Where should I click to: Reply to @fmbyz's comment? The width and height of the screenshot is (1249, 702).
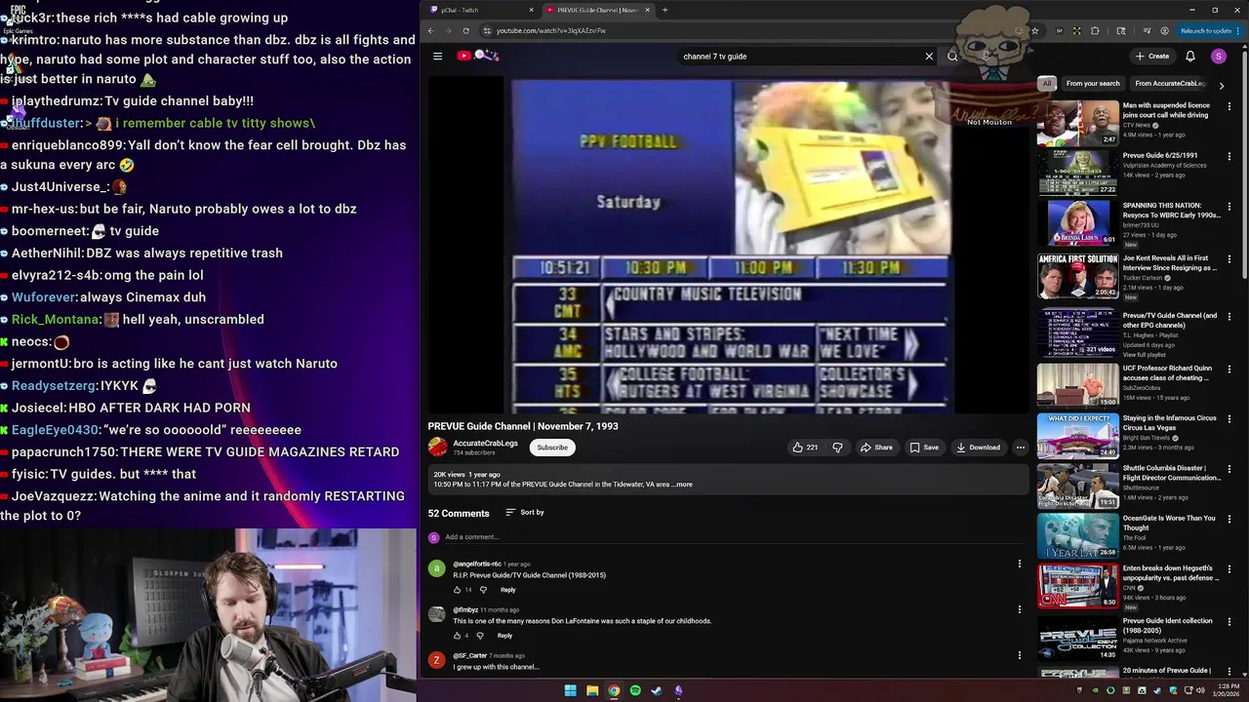pyautogui.click(x=504, y=636)
